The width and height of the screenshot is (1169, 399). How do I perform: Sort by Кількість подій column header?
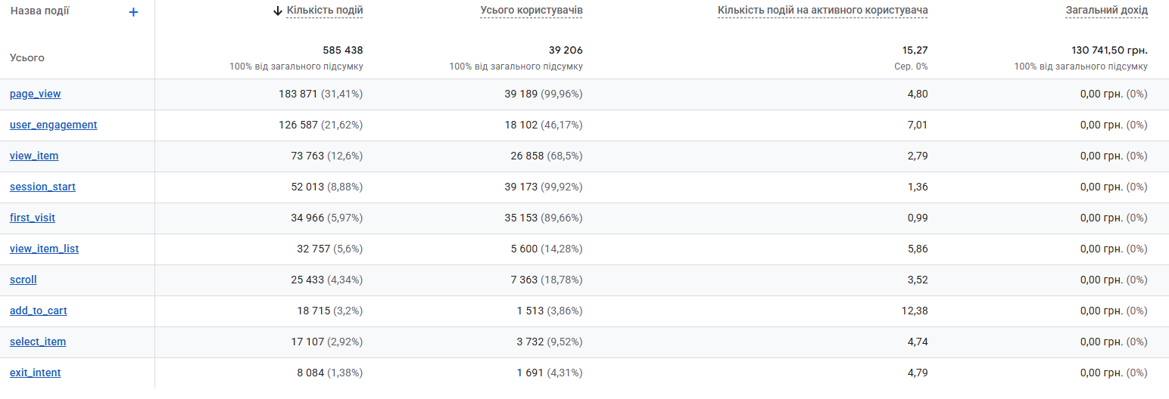325,11
